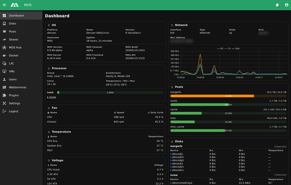The image size is (291, 185).
Task: Click the Settings tools icon
Action: click(4, 103)
